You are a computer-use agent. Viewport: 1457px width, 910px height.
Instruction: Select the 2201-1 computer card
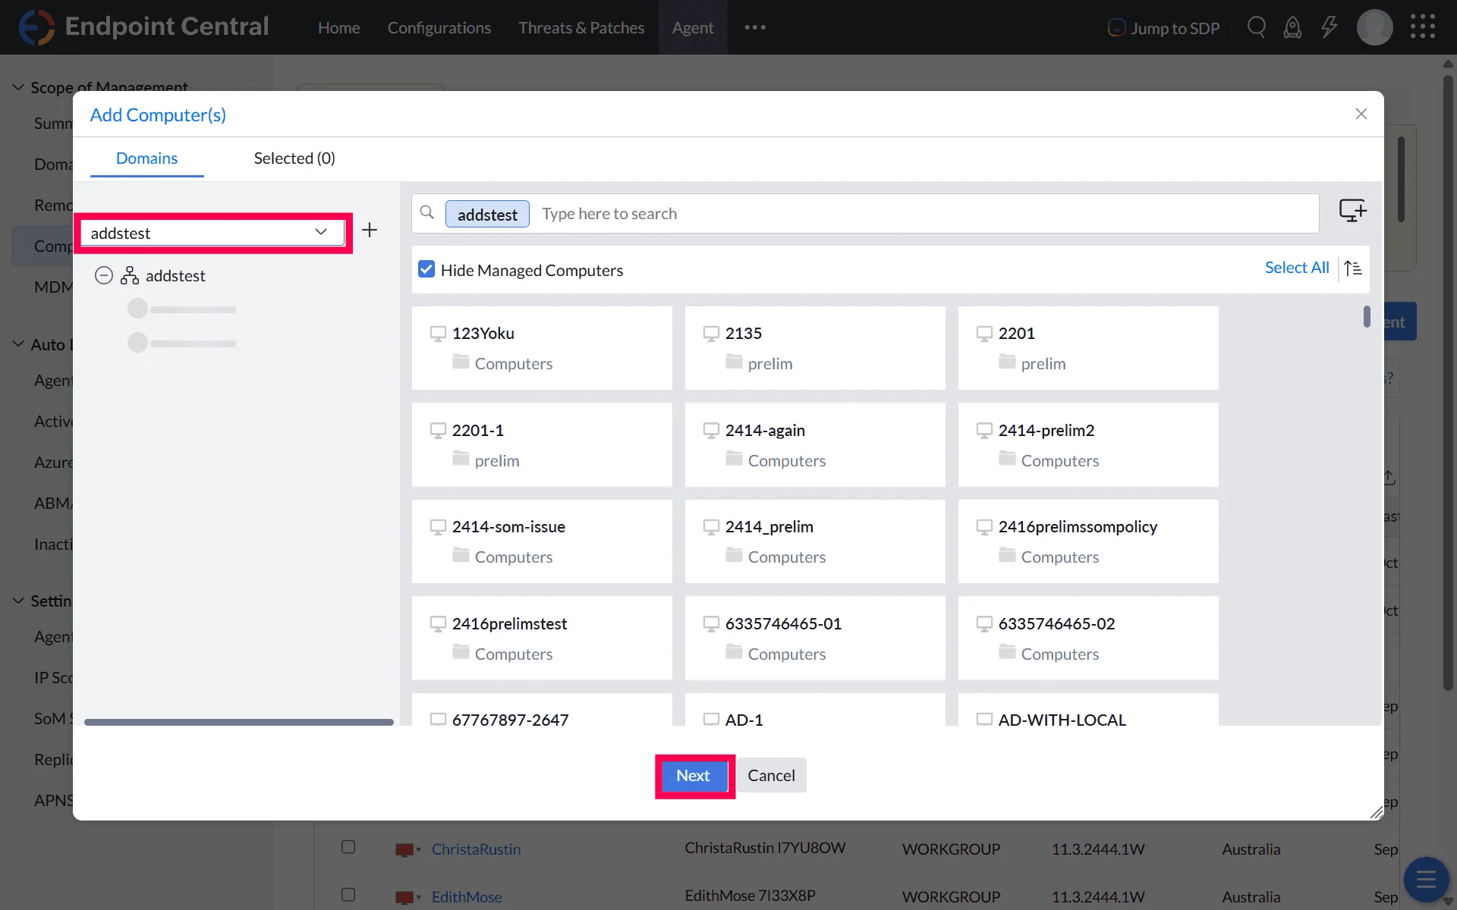[x=542, y=444]
